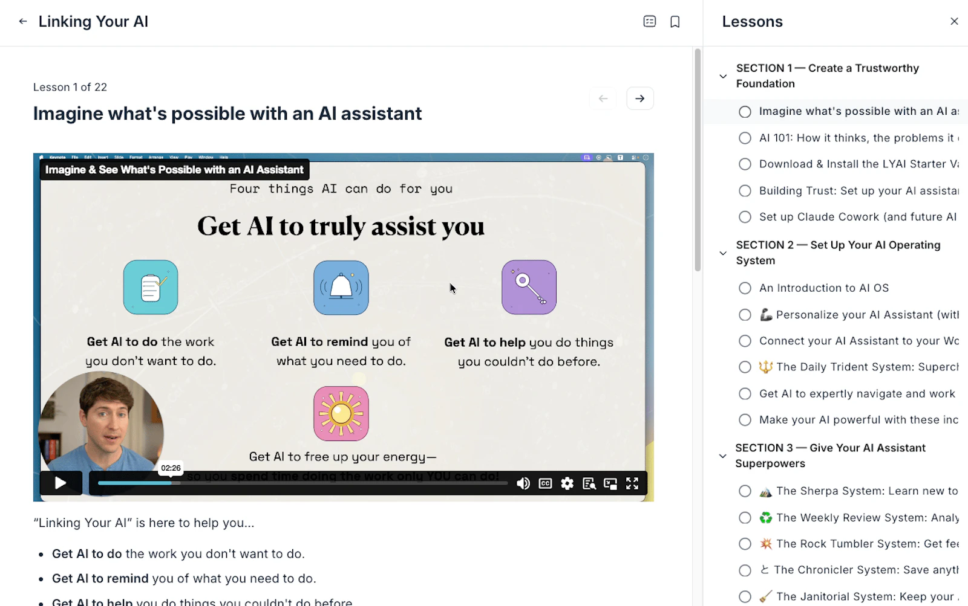The width and height of the screenshot is (968, 606).
Task: Toggle closed captions on the video
Action: (545, 483)
